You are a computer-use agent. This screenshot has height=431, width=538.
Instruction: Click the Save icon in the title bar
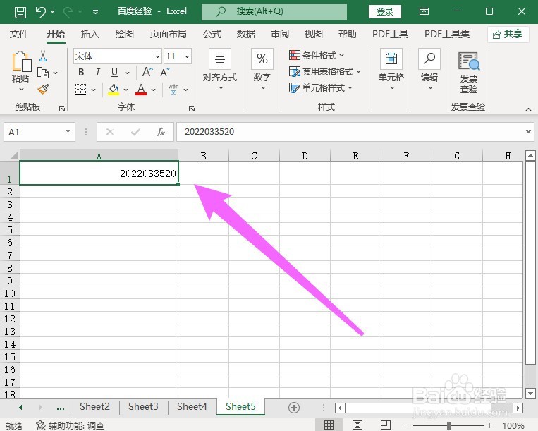point(20,13)
